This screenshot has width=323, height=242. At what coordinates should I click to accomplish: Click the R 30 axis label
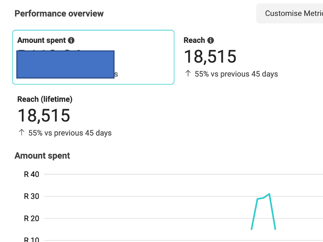click(x=31, y=196)
